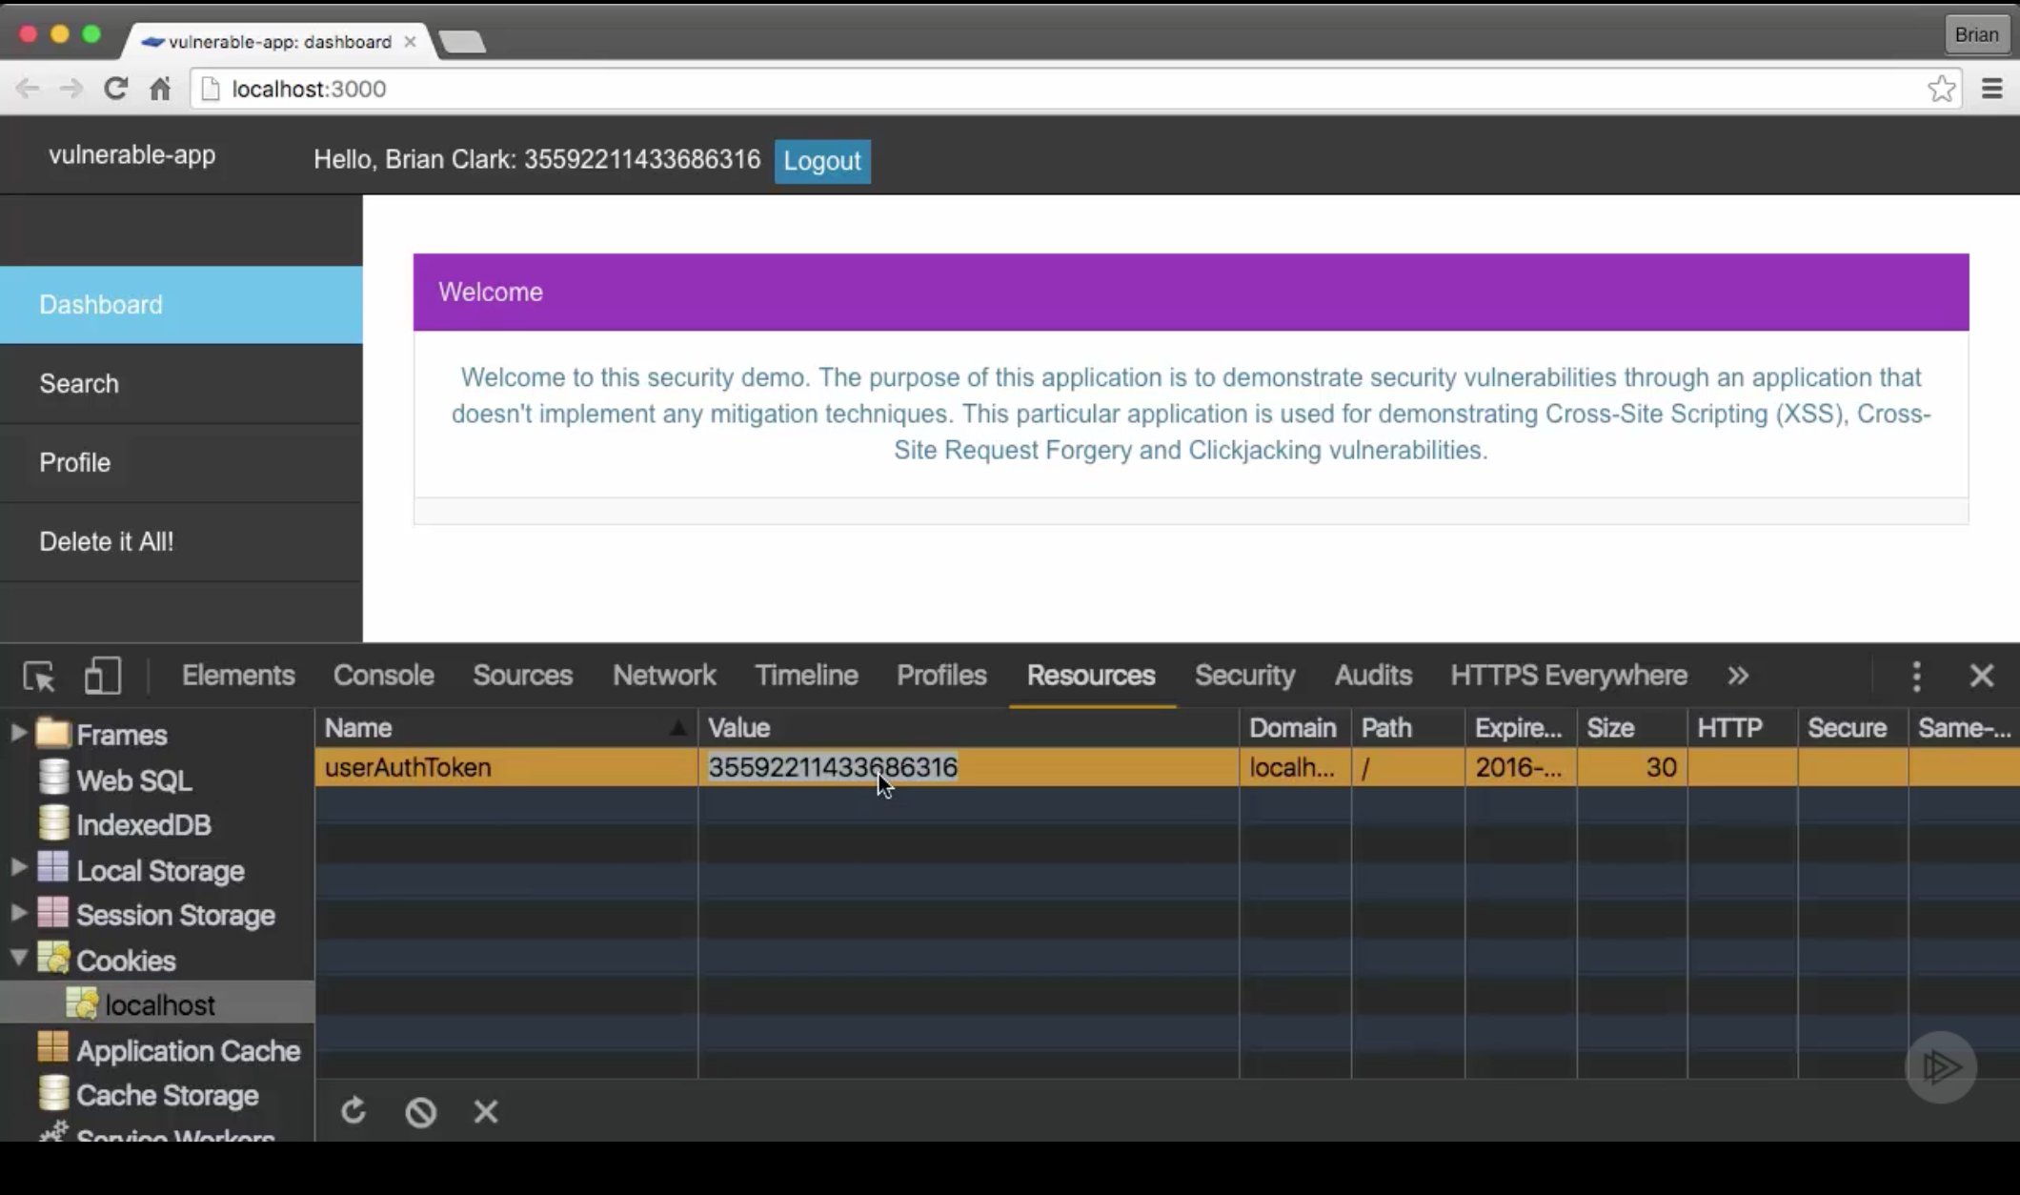Image resolution: width=2020 pixels, height=1195 pixels.
Task: Sort by the Secure column header
Action: [1852, 728]
